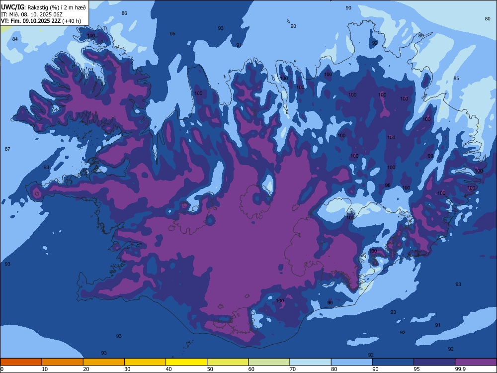Click the 'IT: Mið. 08. 10. 2025 06Z' line

tap(32, 14)
